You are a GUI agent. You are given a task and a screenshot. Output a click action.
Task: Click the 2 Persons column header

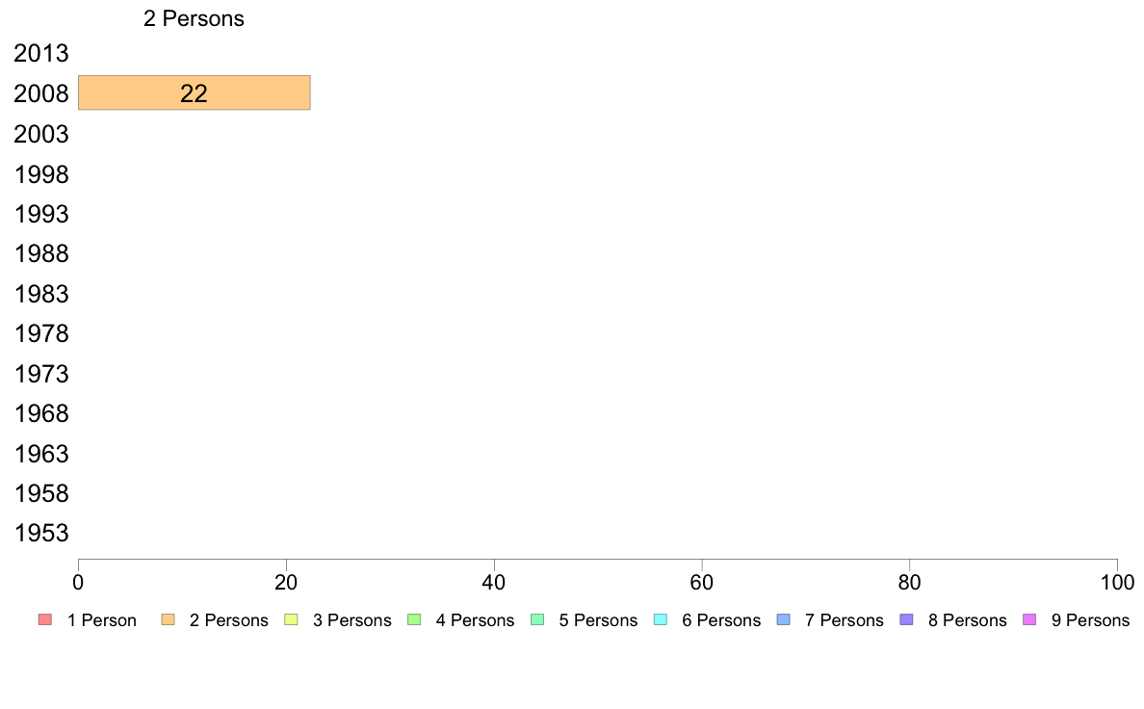pos(195,18)
